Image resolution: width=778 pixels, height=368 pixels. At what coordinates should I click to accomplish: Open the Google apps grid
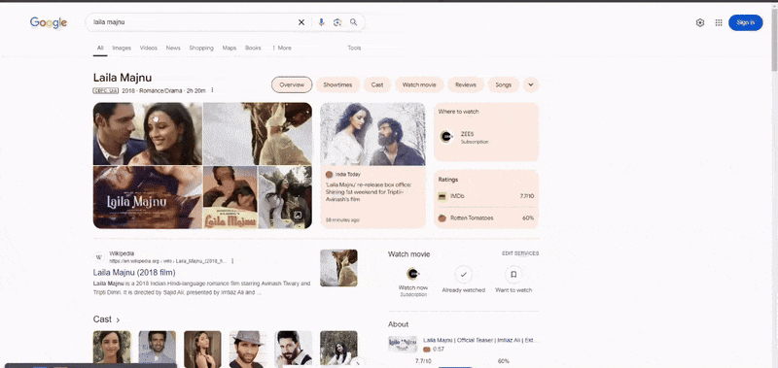point(719,22)
